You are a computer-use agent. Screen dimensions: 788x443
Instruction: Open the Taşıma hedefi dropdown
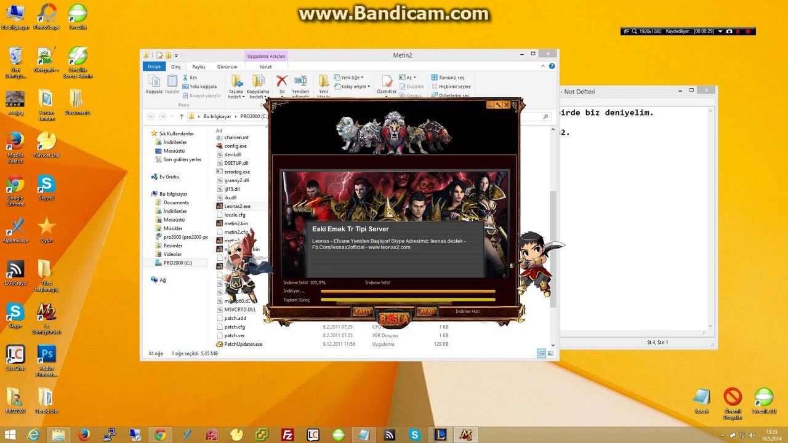tap(236, 87)
